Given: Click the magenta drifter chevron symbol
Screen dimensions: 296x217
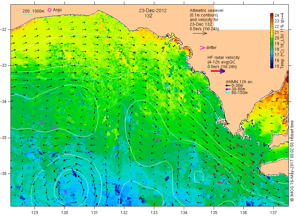Looking at the screenshot, I should coord(202,48).
